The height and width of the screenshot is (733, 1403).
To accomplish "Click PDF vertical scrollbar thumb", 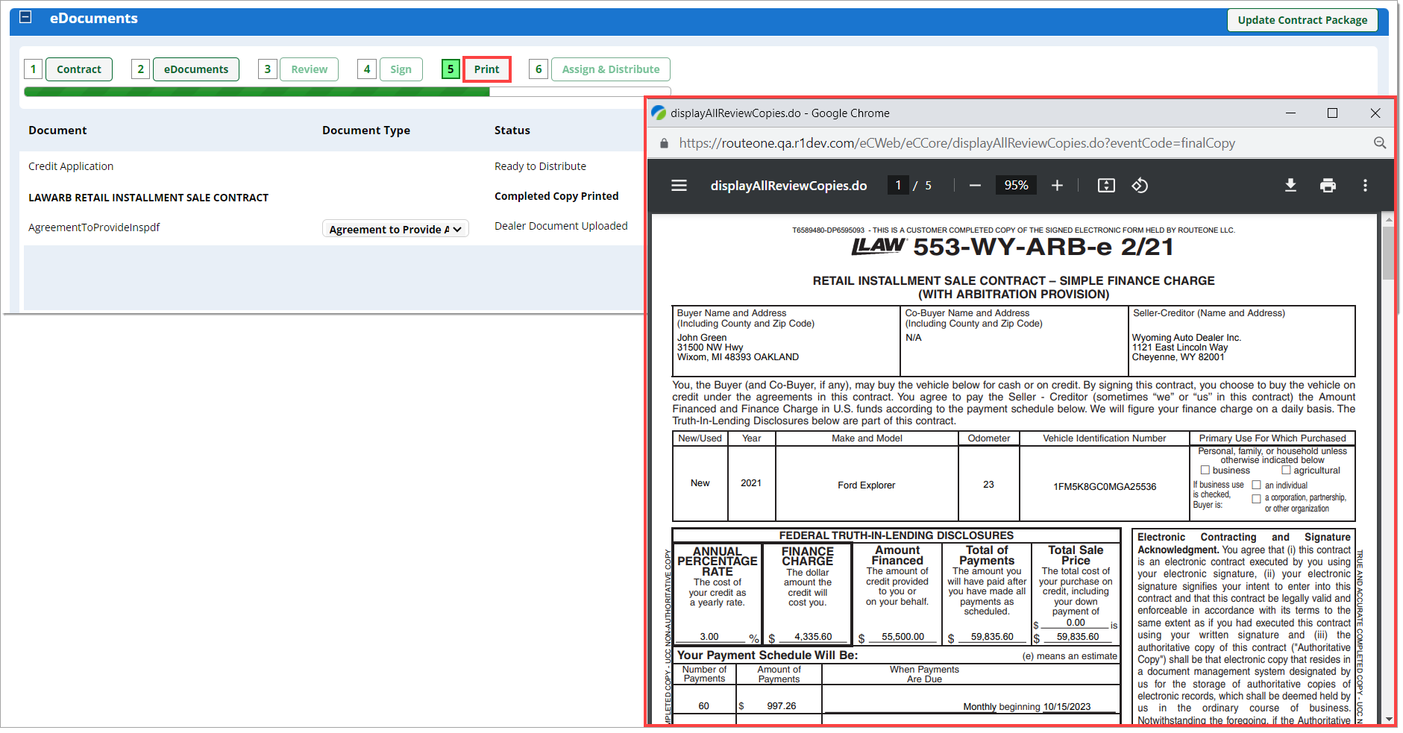I will (1388, 253).
